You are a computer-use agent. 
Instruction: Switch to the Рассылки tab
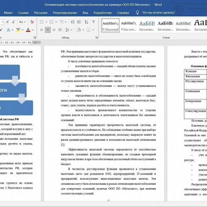pyautogui.click(x=41, y=13)
